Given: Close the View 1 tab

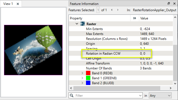Looking at the screenshot, I should [18, 4].
